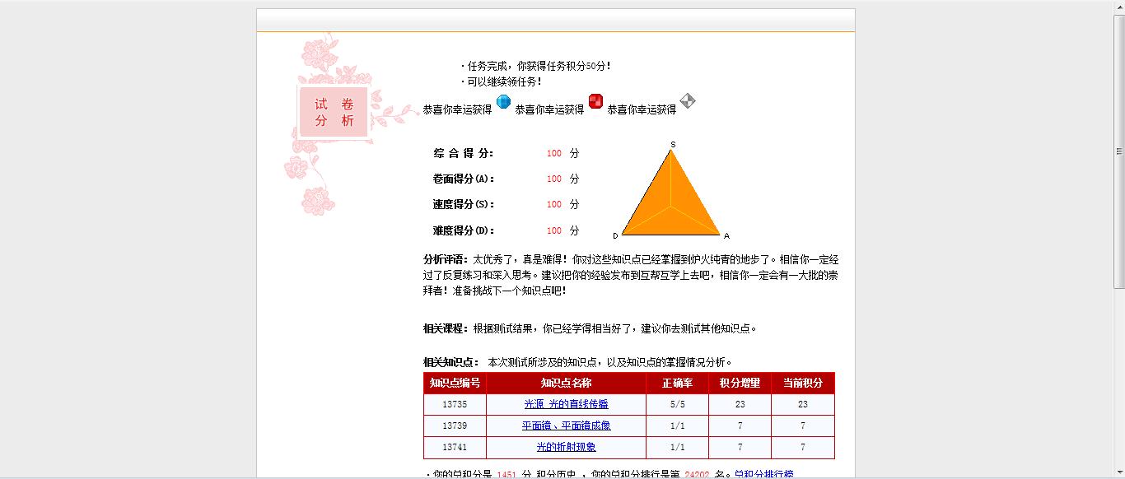Open the 光的折射现象 link

[x=566, y=447]
